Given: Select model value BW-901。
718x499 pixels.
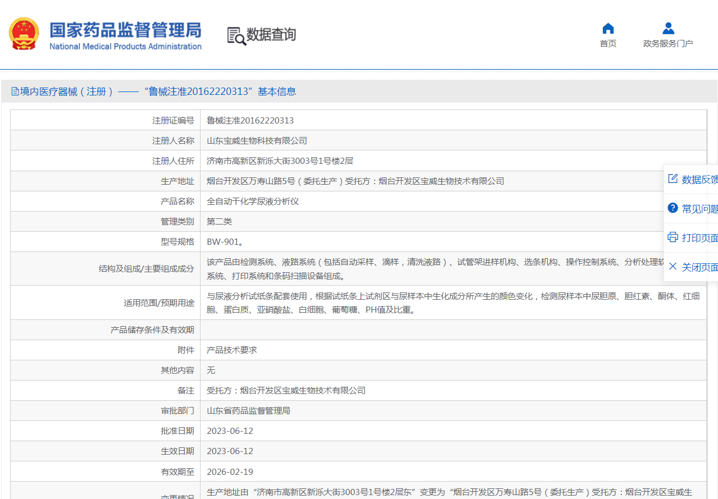Looking at the screenshot, I should [x=225, y=242].
